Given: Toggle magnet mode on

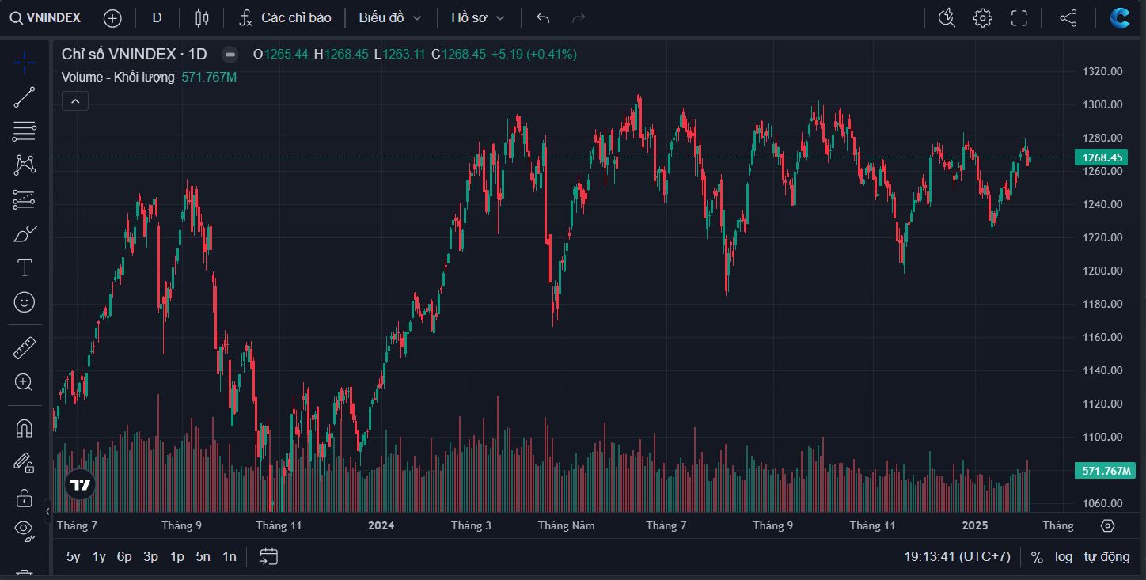Looking at the screenshot, I should tap(25, 428).
